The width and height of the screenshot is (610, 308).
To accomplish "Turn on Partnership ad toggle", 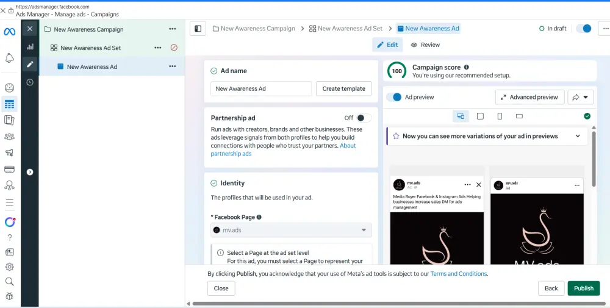I will [364, 118].
